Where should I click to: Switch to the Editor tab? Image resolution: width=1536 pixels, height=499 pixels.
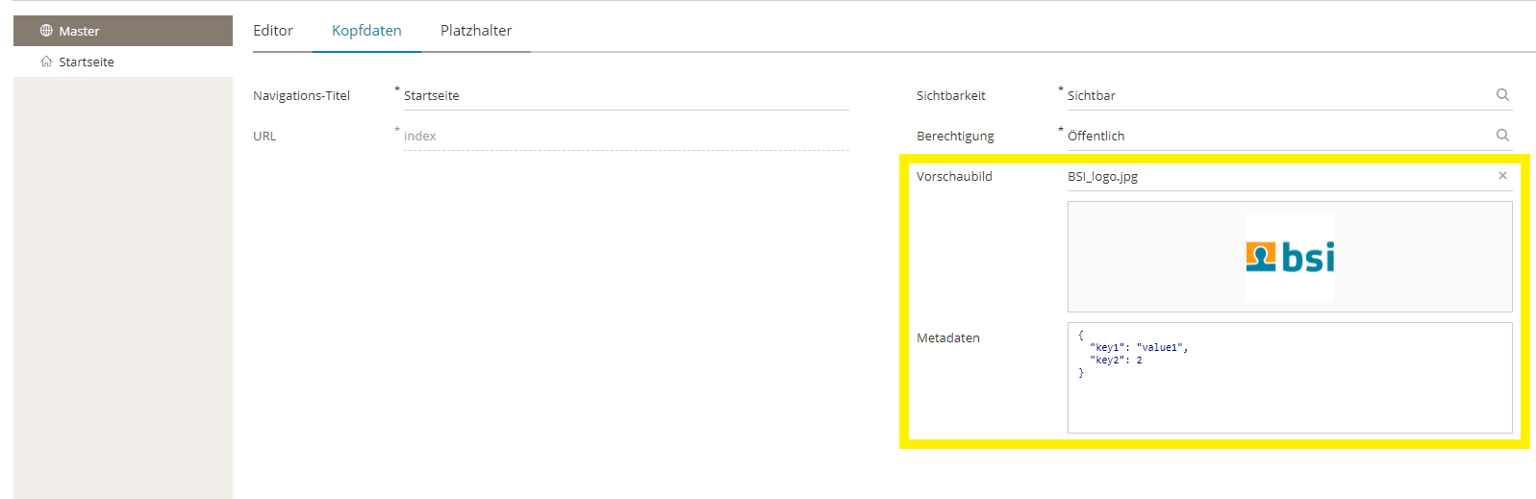[273, 31]
